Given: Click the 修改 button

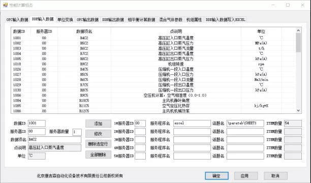Looking at the screenshot, I should 98,134.
